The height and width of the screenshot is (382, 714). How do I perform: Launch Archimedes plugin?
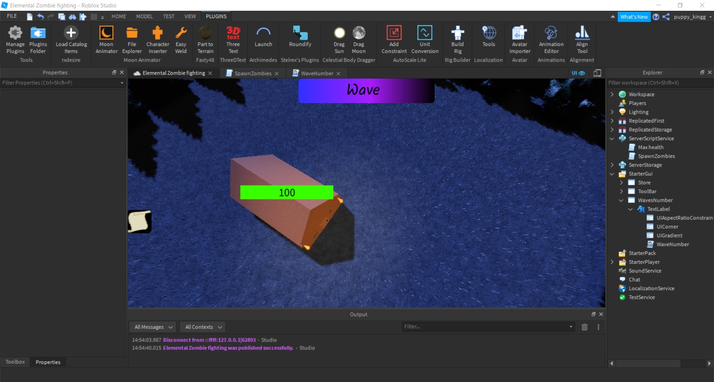pyautogui.click(x=263, y=36)
